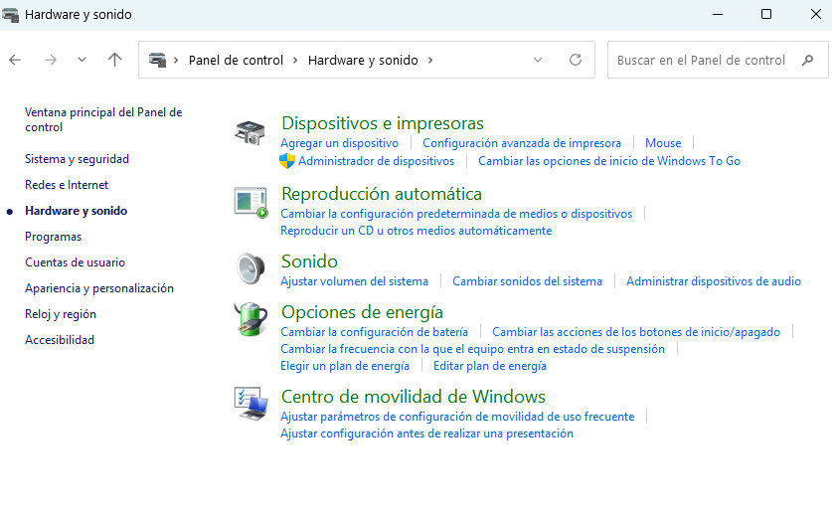Click Ajustar configuración antes de realizar una presentación
The image size is (832, 521).
(426, 434)
